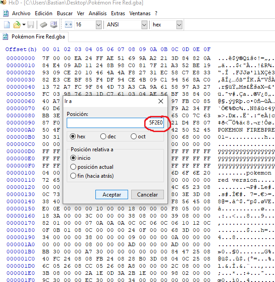This screenshot has width=275, height=282.
Task: Click the bytes-per-row width icon
Action: point(69,25)
